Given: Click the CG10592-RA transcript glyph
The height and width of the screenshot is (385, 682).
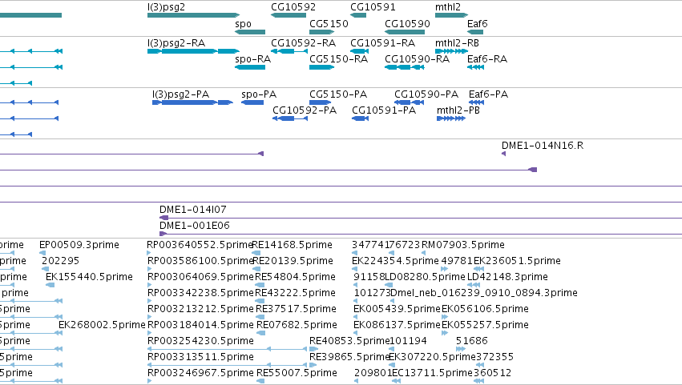Looking at the screenshot, I should coord(289,51).
